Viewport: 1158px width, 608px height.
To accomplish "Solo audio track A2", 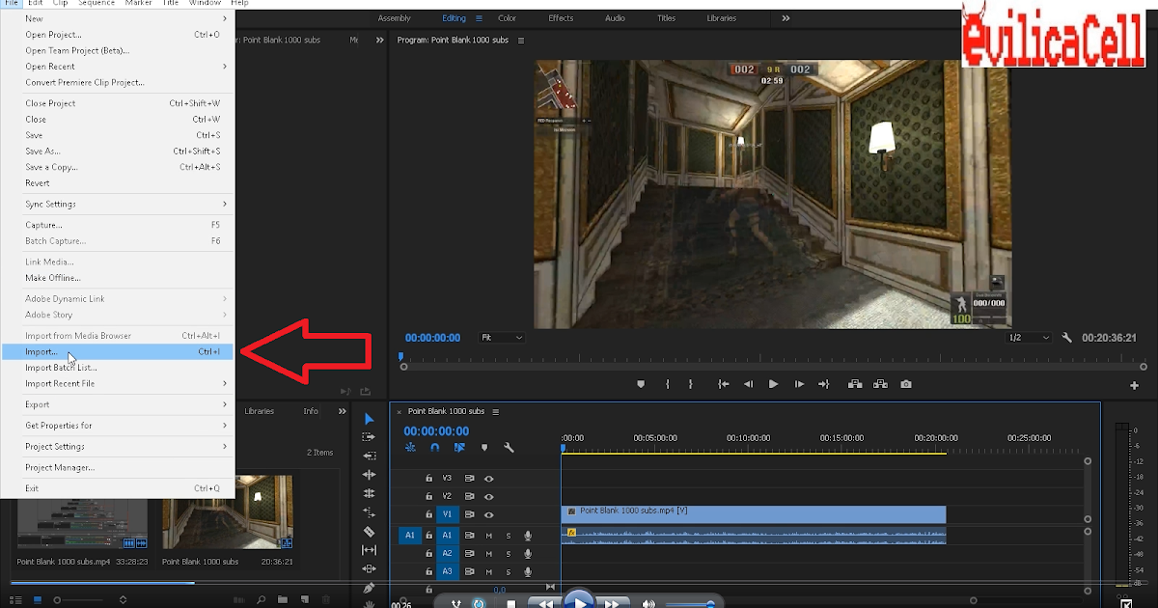I will click(509, 554).
